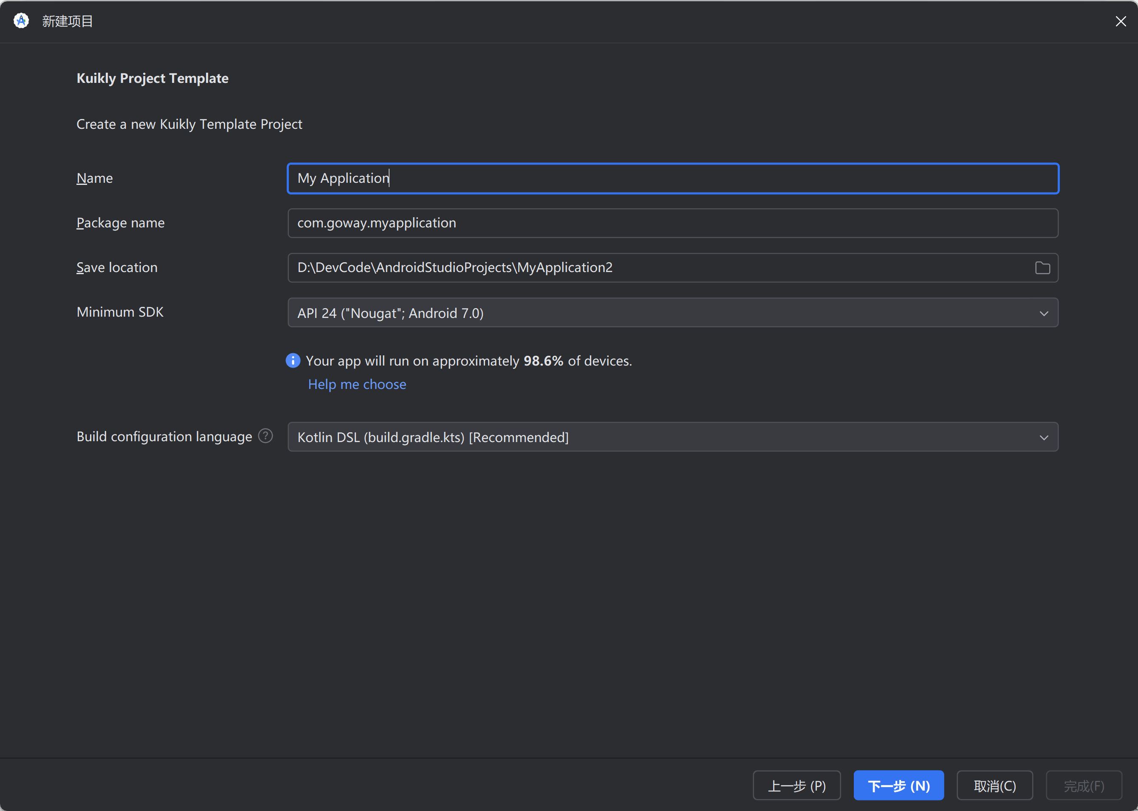Close the 新建项目 dialog window
1138x811 pixels.
coord(1121,21)
